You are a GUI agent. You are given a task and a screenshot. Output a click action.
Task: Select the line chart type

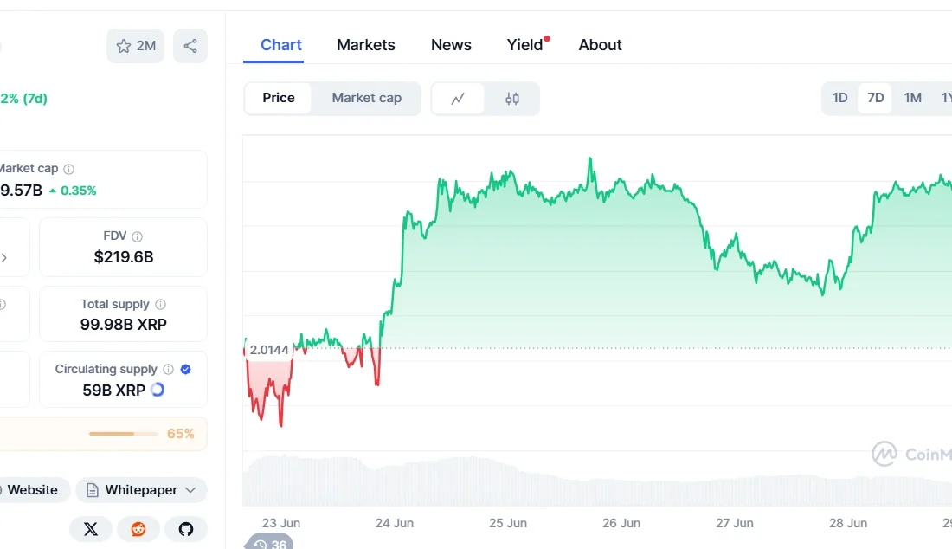[x=458, y=99]
